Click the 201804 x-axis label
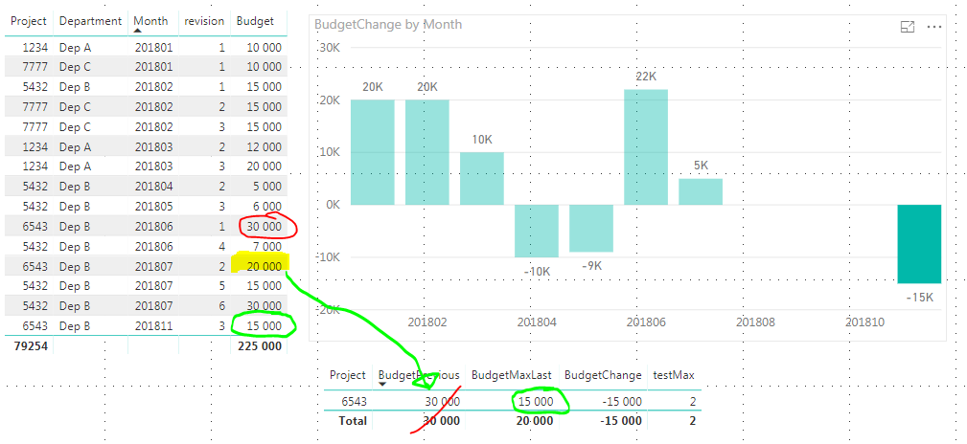The height and width of the screenshot is (444, 967). (537, 322)
